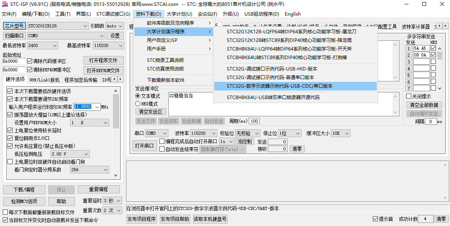The width and height of the screenshot is (450, 226).
Task: Click 清零 next to 成功计数
Action: [441, 219]
